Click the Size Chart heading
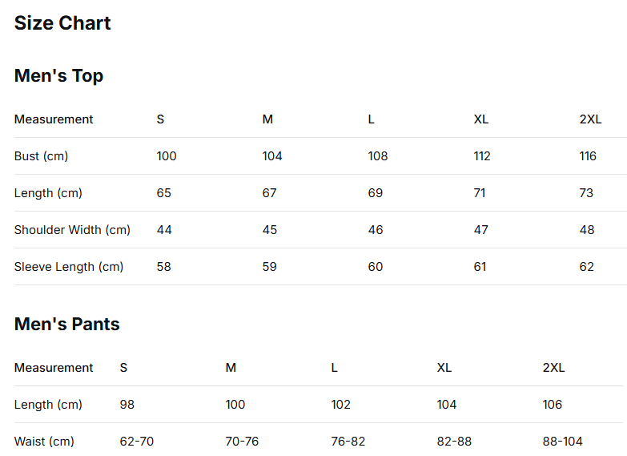 point(62,23)
